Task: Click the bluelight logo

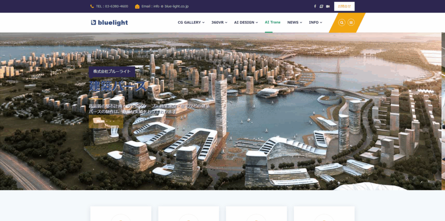Action: pyautogui.click(x=109, y=23)
